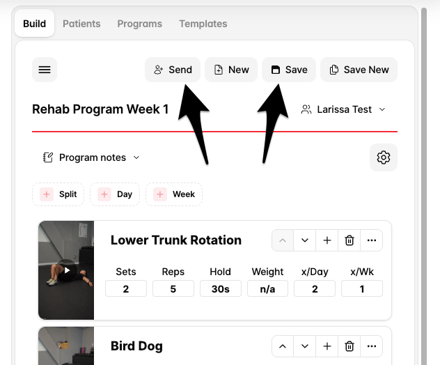The width and height of the screenshot is (440, 365).
Task: Edit Reps value 5
Action: [173, 288]
